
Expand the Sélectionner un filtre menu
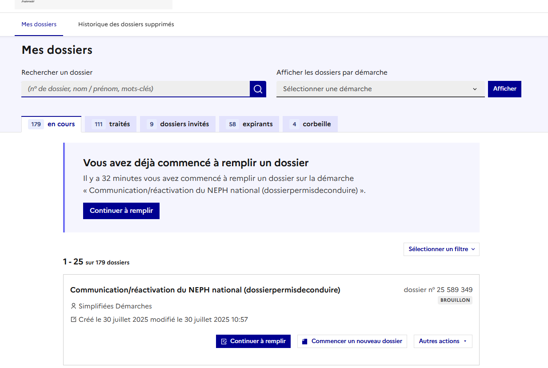tap(441, 249)
